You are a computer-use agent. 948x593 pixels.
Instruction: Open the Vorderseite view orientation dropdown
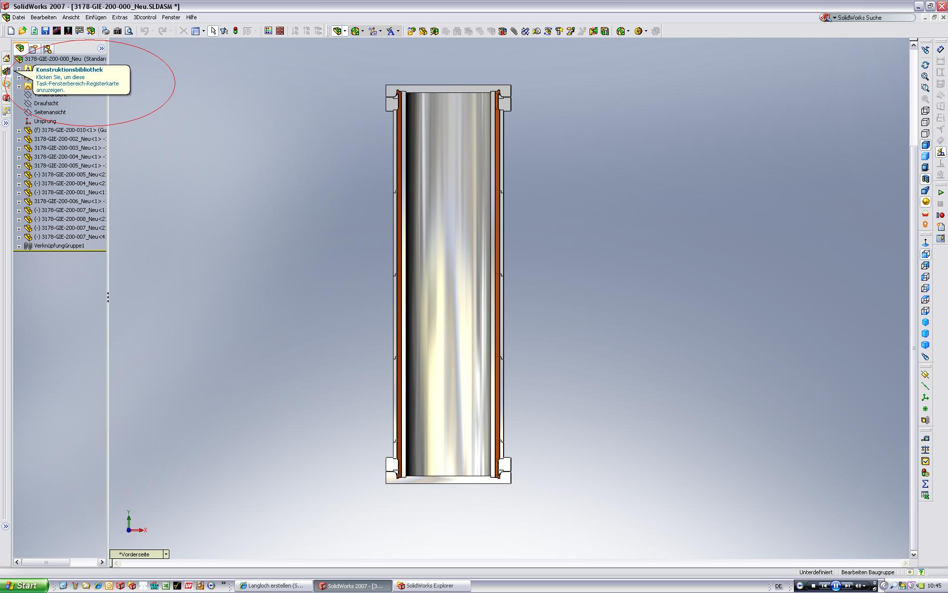(x=166, y=554)
